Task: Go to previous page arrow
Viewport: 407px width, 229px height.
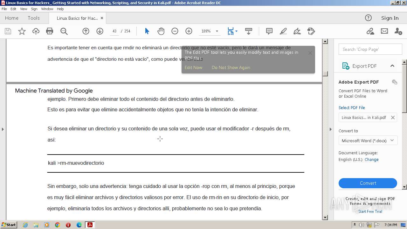Action: [x=86, y=31]
